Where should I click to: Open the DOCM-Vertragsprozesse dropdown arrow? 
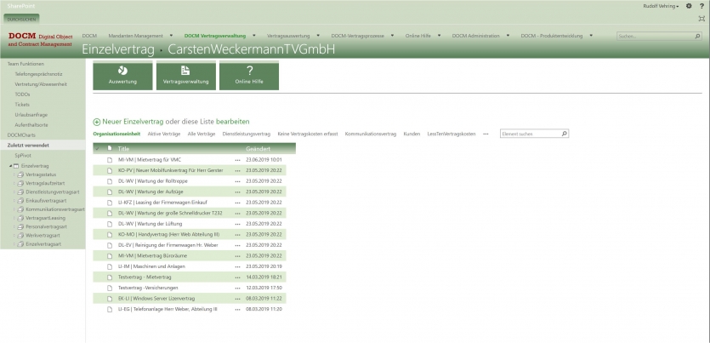tap(392, 36)
